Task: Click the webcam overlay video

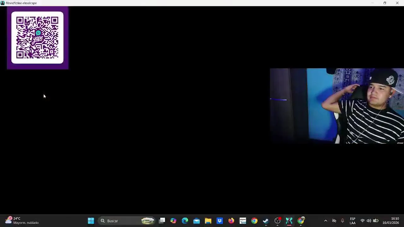Action: [337, 106]
